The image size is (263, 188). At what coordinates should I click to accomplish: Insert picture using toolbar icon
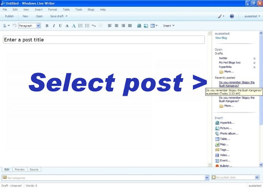coord(146,26)
